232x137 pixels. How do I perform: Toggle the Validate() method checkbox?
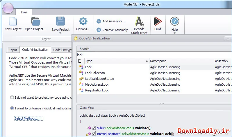pyautogui.click(x=94, y=128)
